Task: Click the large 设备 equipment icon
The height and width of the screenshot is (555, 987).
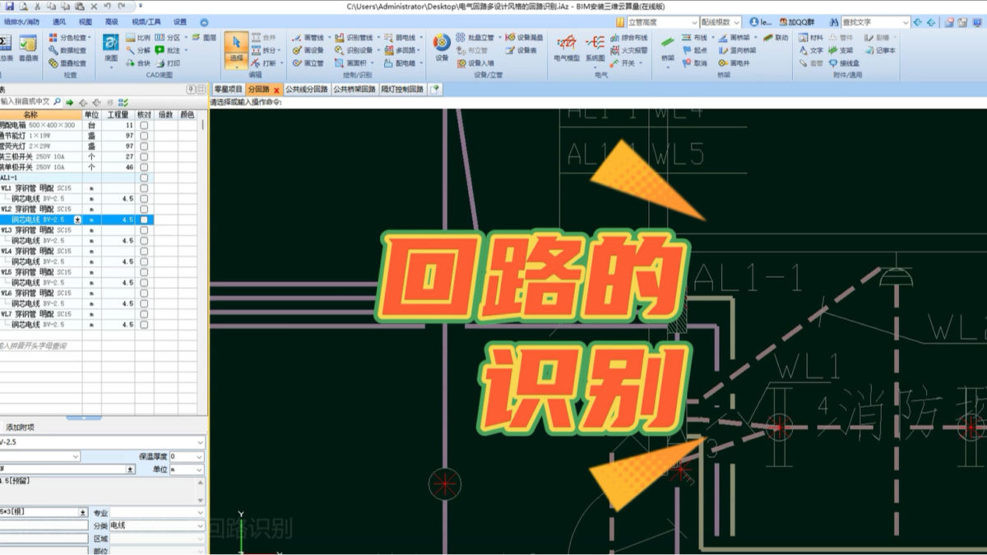Action: pos(442,48)
